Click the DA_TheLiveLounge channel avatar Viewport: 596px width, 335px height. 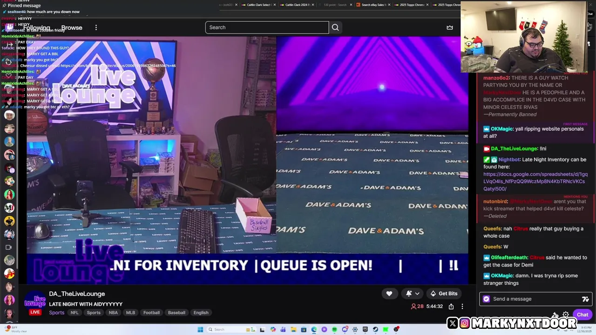coord(35,300)
